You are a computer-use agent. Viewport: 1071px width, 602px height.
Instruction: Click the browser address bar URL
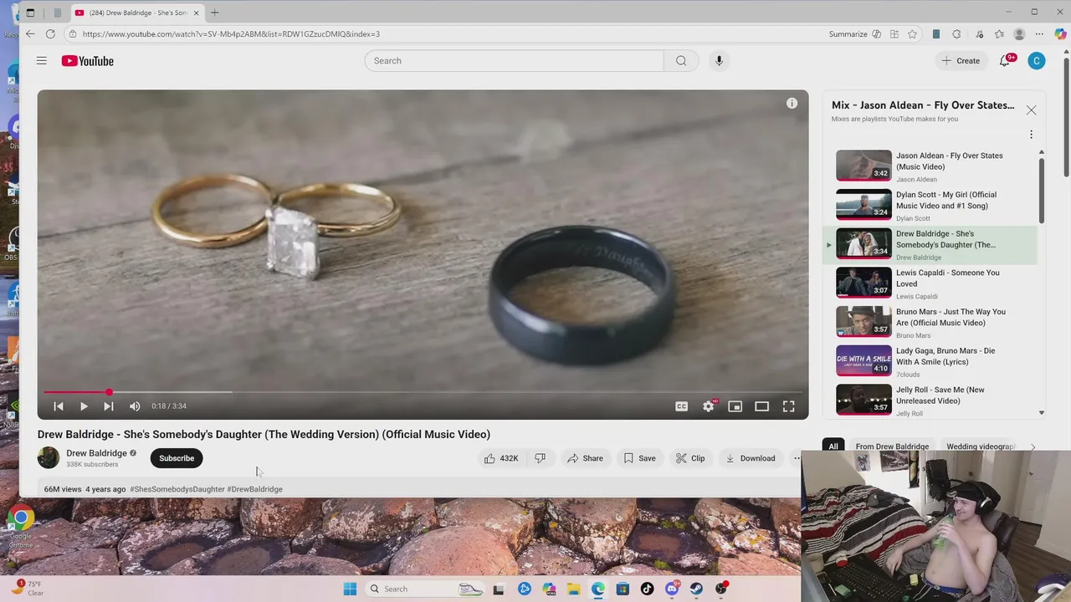pyautogui.click(x=231, y=34)
